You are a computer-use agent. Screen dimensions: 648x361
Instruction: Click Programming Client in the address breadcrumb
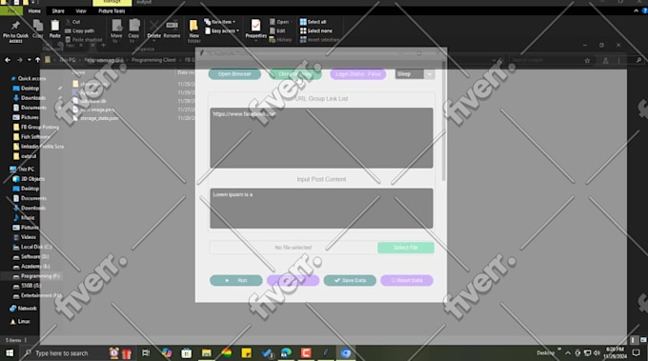pos(153,60)
